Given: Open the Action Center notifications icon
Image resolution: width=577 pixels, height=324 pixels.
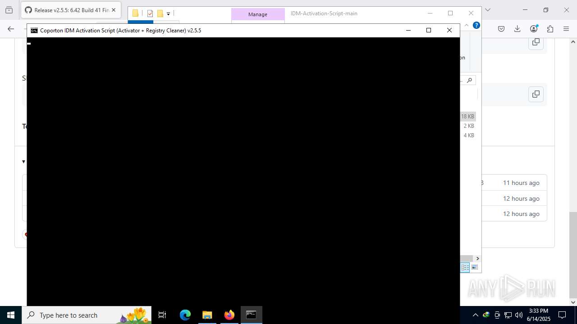Looking at the screenshot, I should 562,315.
